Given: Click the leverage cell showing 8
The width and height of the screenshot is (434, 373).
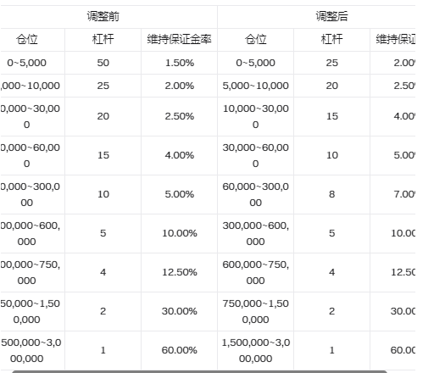Looking at the screenshot, I should [x=331, y=194].
